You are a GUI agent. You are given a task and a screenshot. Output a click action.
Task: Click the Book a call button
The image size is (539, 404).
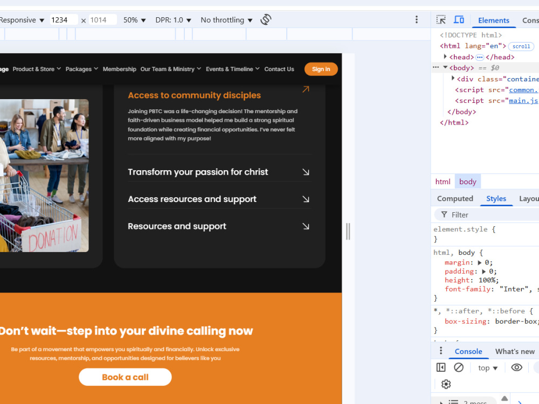pyautogui.click(x=125, y=377)
